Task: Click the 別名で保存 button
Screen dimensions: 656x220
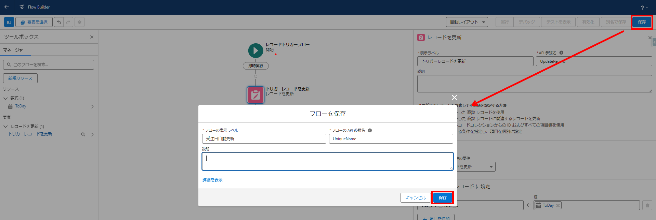Action: click(x=616, y=22)
